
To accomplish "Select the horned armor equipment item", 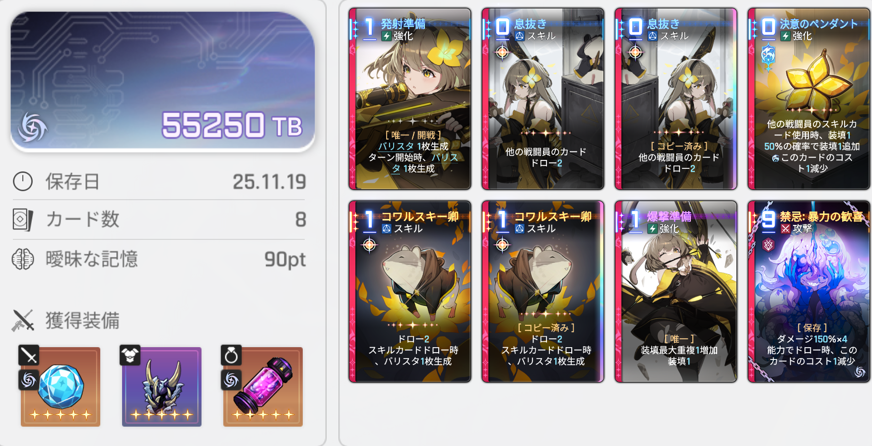I will (x=162, y=386).
